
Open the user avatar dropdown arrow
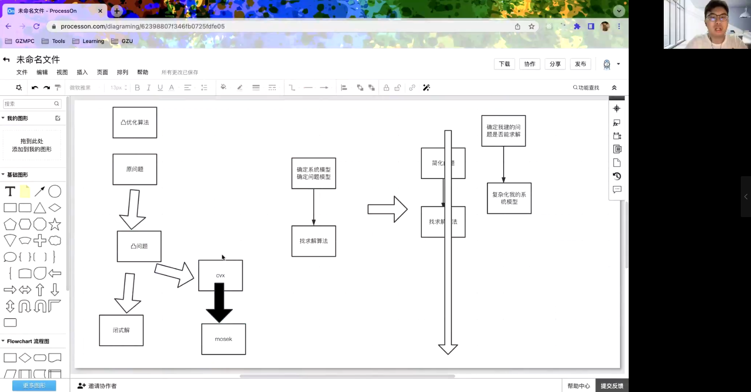tap(618, 64)
